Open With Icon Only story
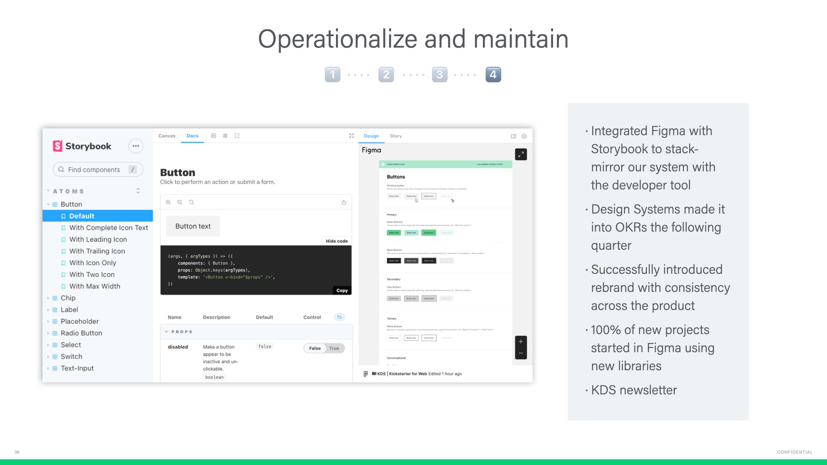Image resolution: width=827 pixels, height=465 pixels. point(93,263)
